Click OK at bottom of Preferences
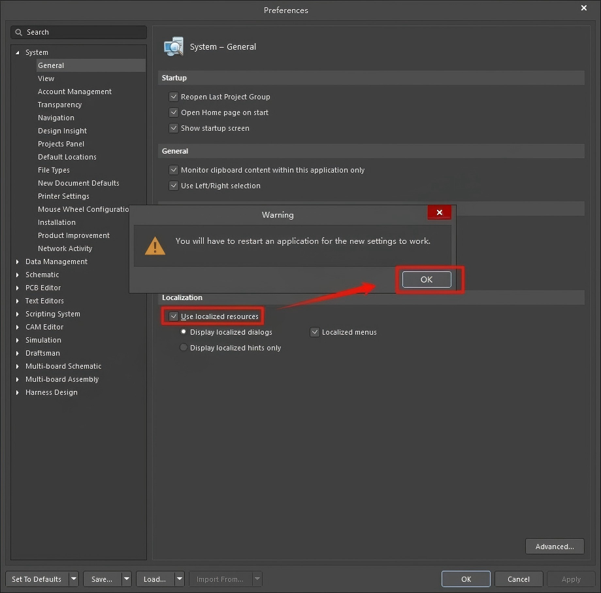This screenshot has height=593, width=601. point(466,579)
